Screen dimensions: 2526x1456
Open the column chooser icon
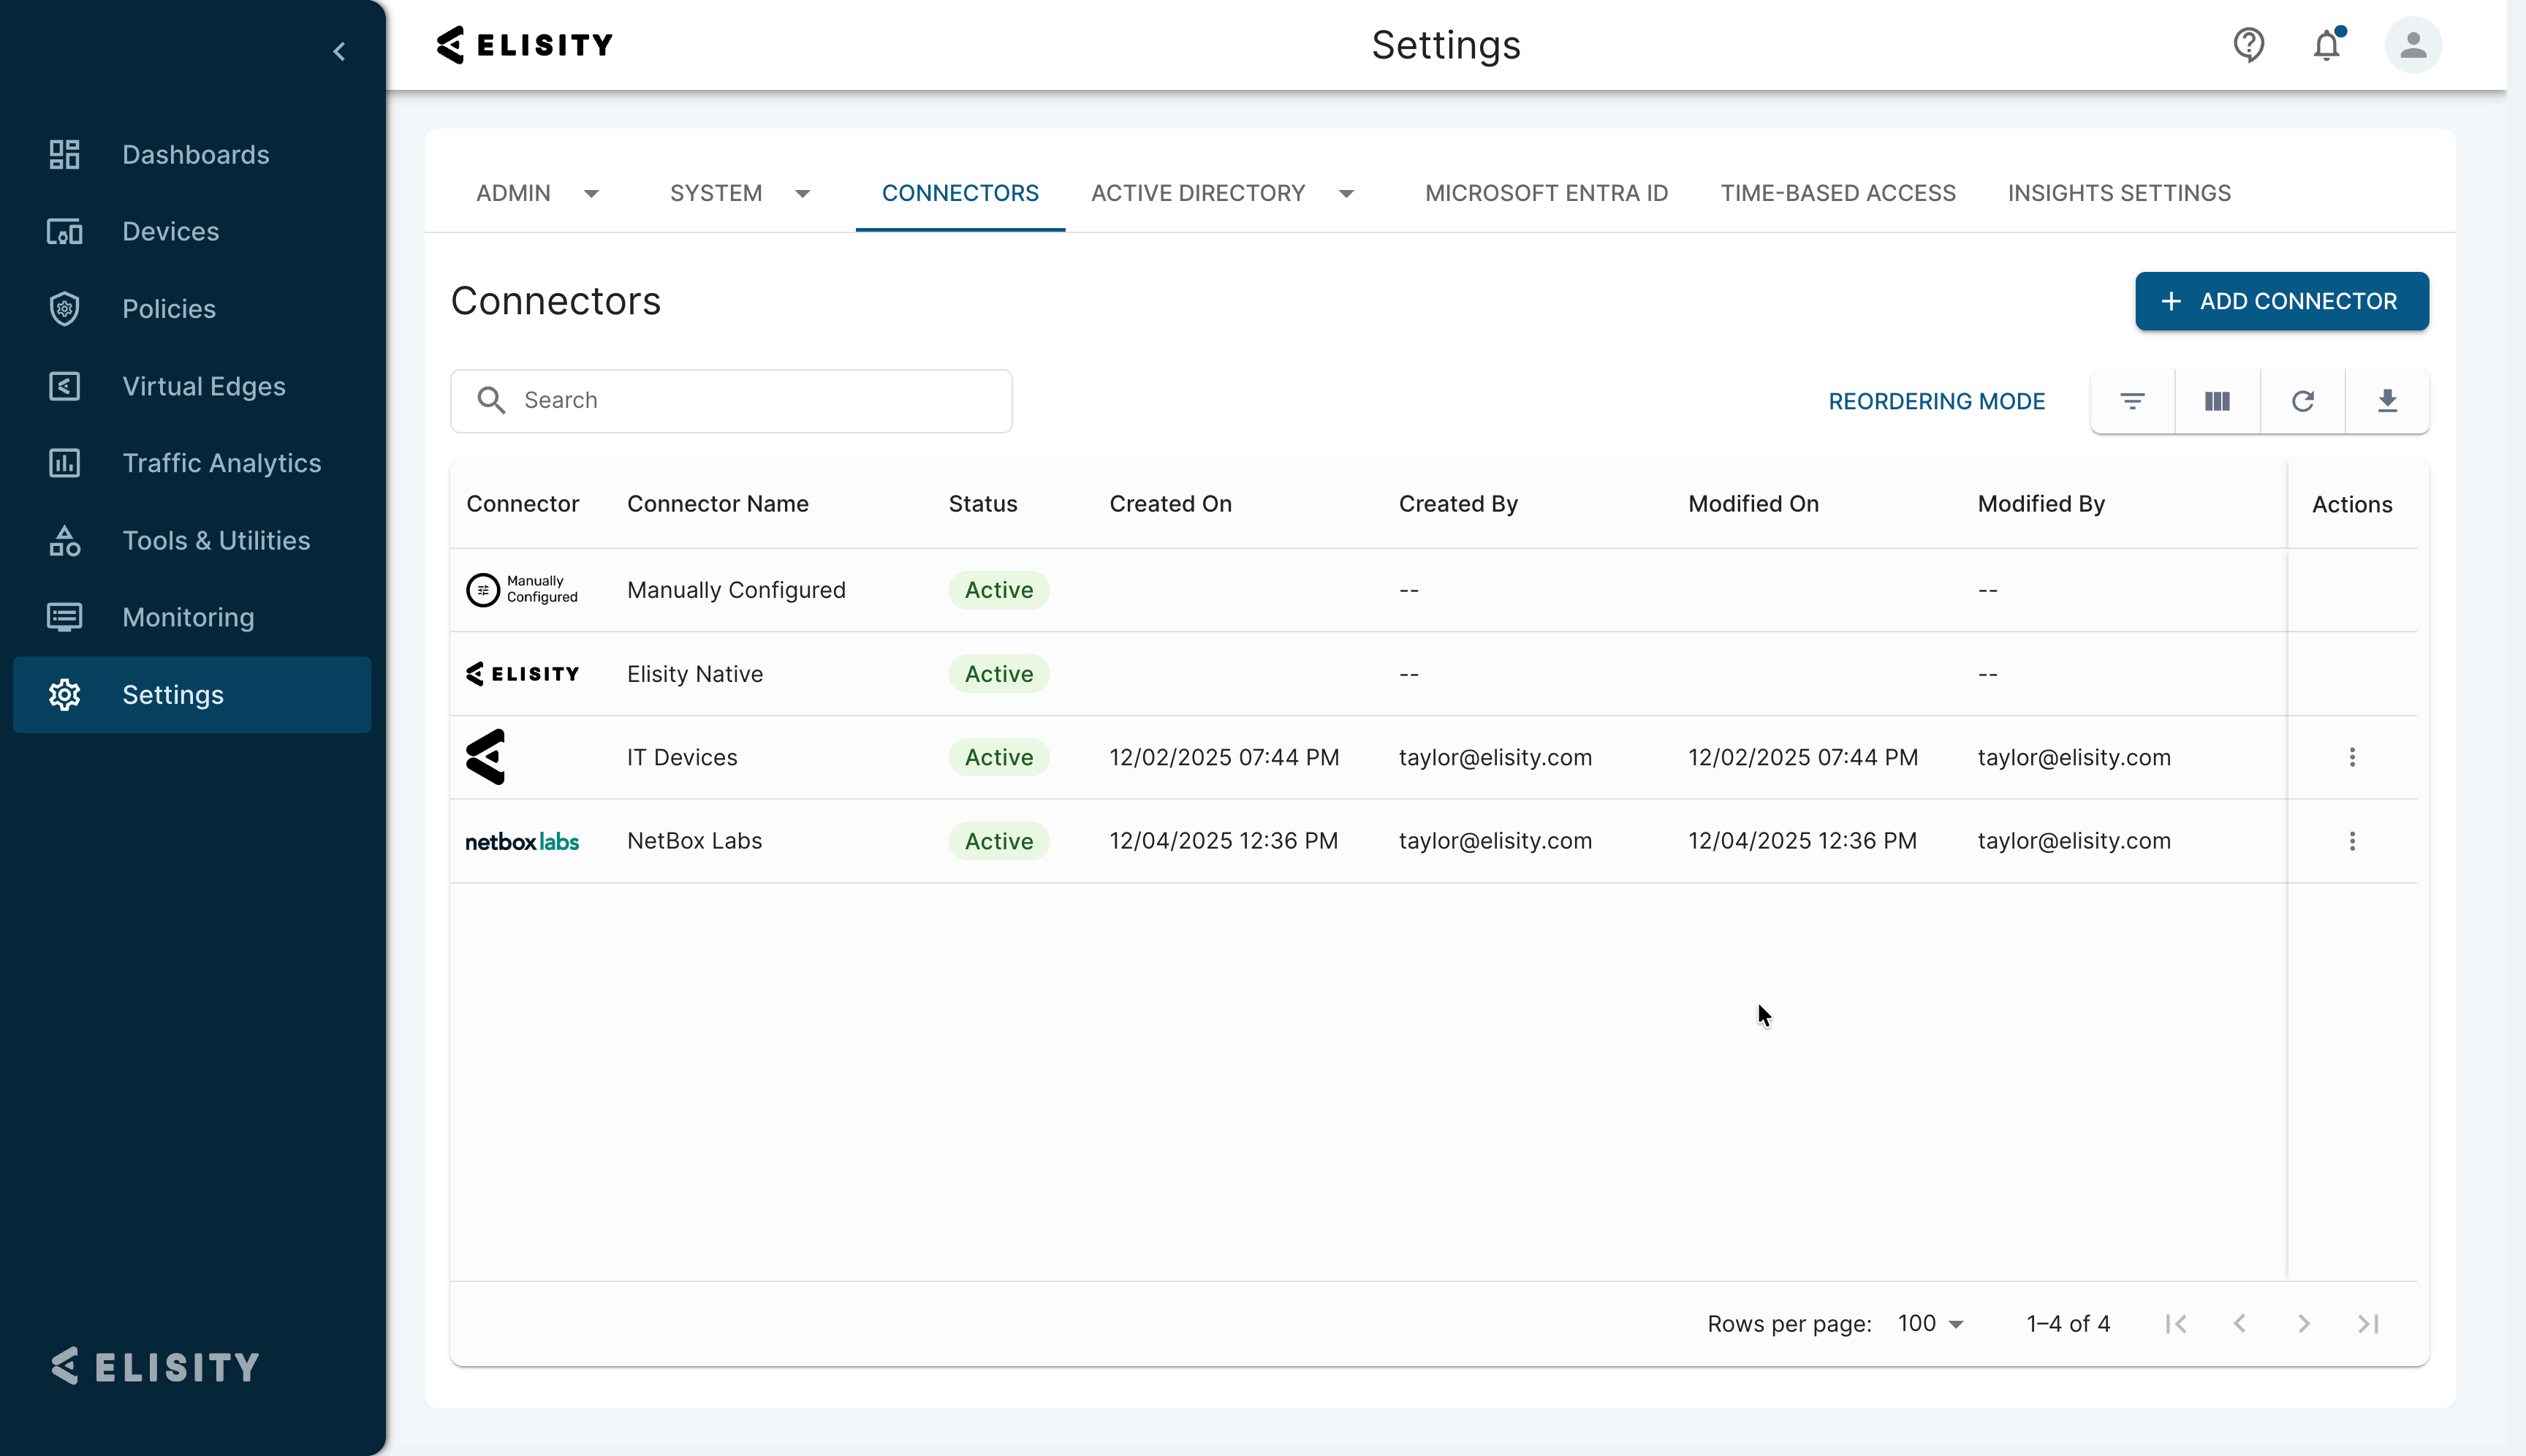[2217, 401]
